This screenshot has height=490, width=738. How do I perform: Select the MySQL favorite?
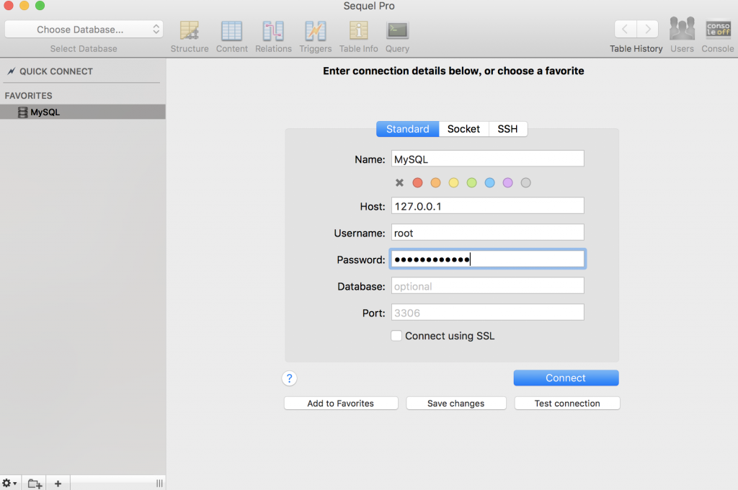83,112
